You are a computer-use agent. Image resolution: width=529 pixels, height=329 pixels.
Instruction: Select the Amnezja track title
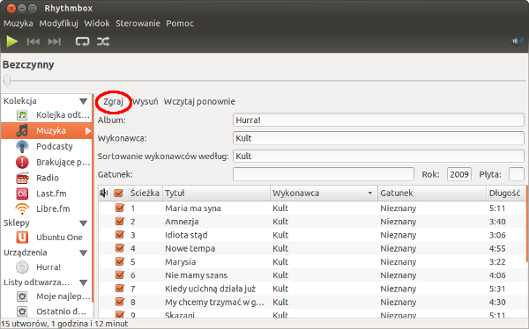[x=182, y=222]
